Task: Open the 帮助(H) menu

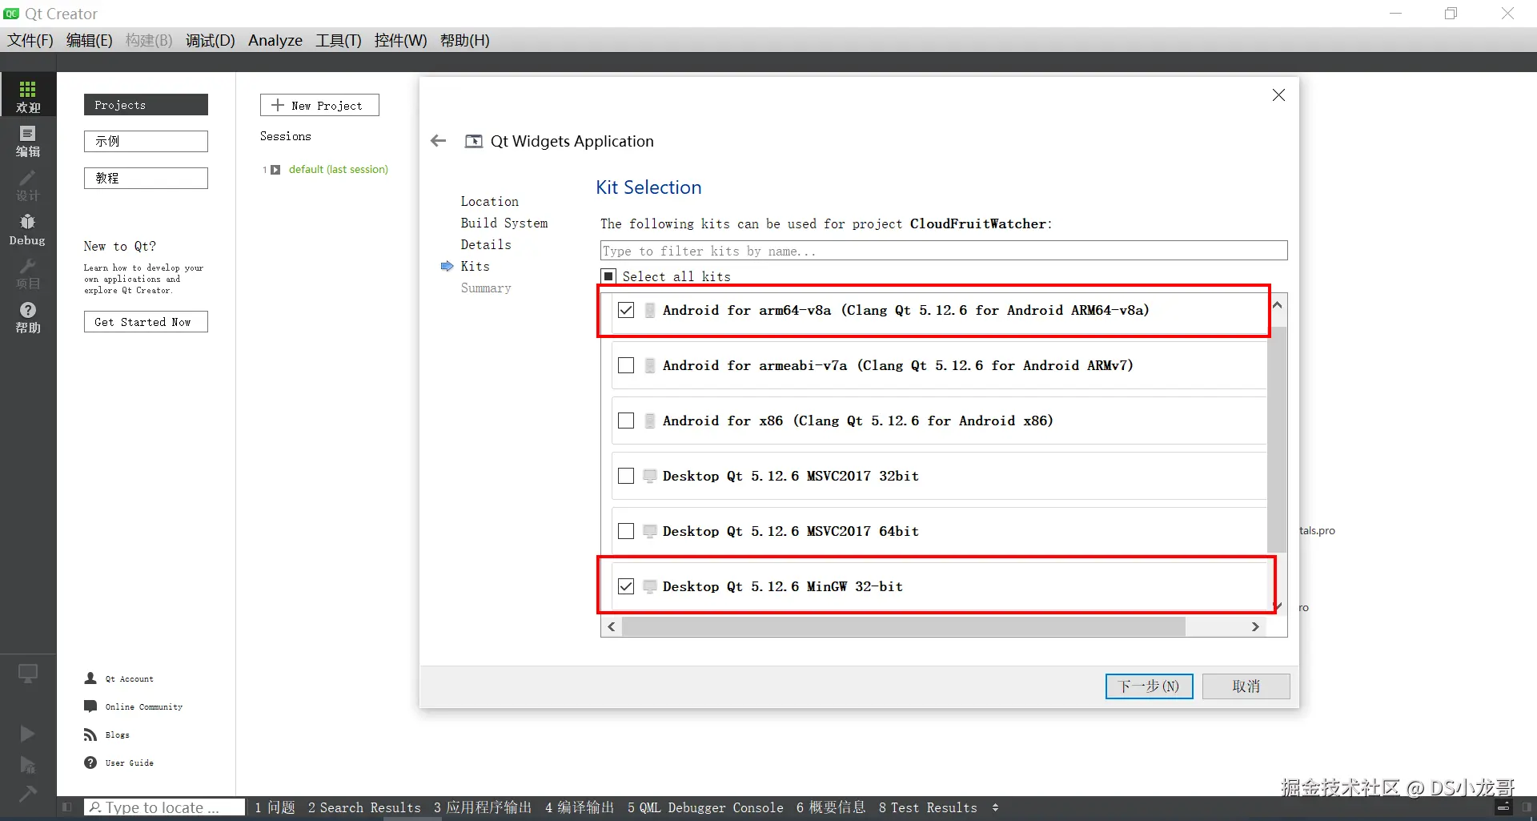Action: [x=465, y=40]
